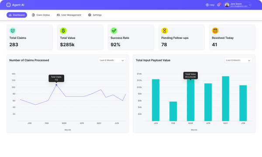Click the highlighted point on the claims line

coord(56,85)
